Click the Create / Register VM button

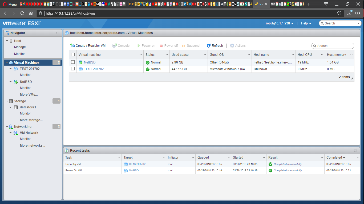88,46
